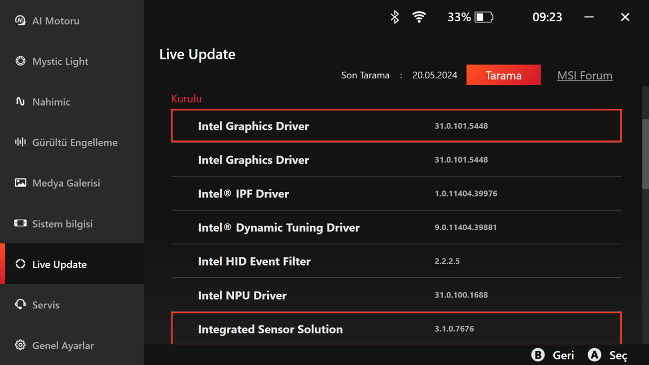This screenshot has width=649, height=365.
Task: Open the Medya Galerisi picture icon
Action: coord(20,183)
